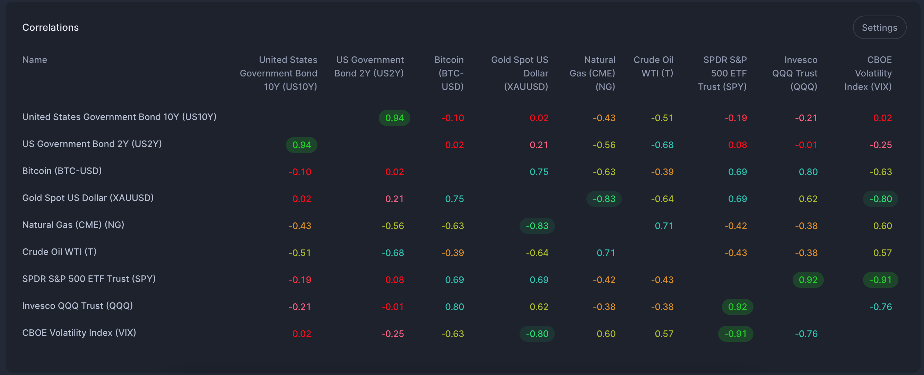Select the Crude Oil WTI column header
The image size is (924, 375).
coord(654,67)
